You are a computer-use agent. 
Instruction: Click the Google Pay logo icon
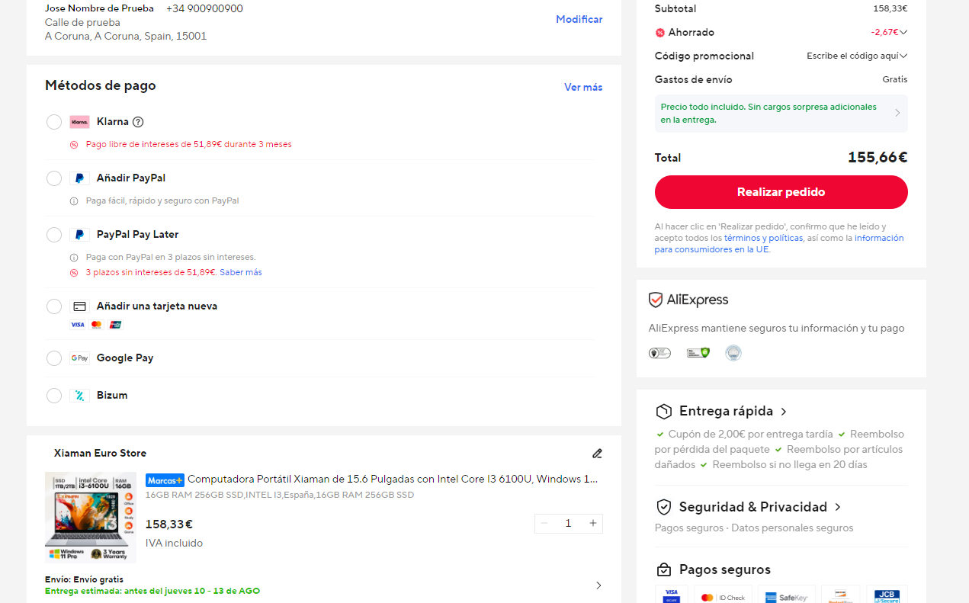[x=79, y=358]
